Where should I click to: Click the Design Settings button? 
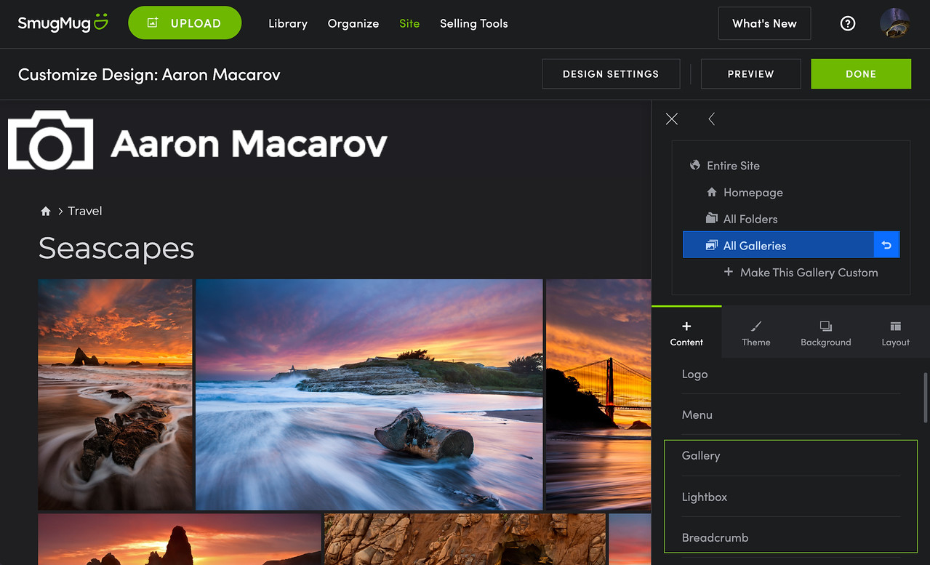pos(611,74)
